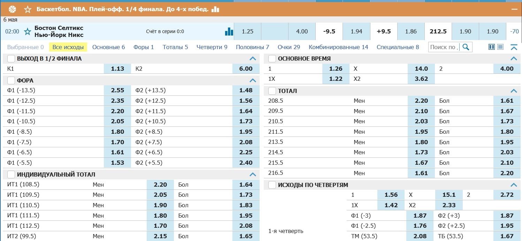The image size is (522, 241).
Task: Pick first quarter draw X at 15.1
Action: tap(450, 195)
